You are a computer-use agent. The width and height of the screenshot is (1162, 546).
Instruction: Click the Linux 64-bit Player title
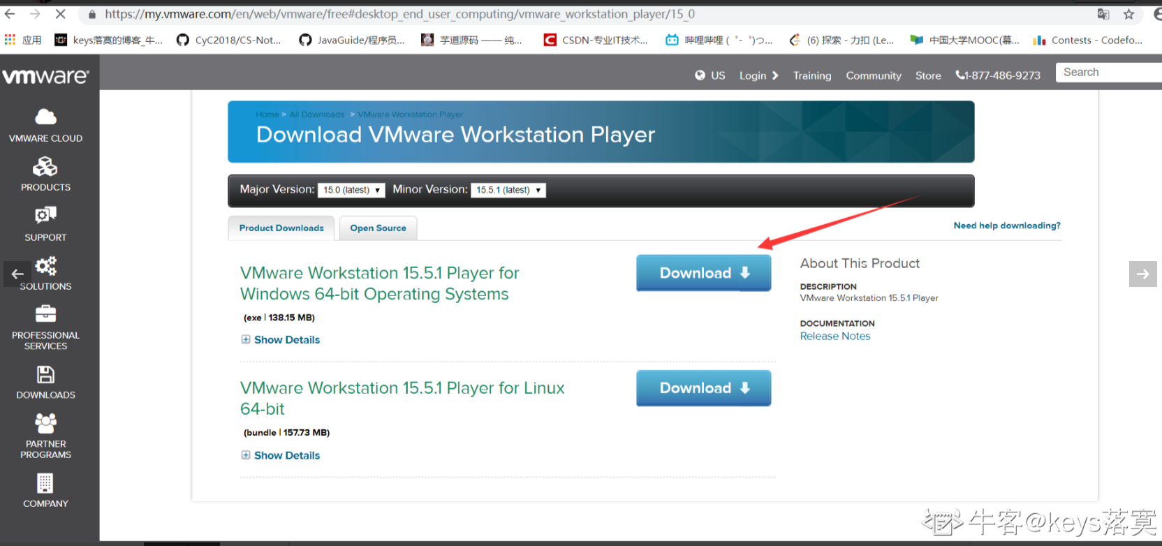(x=402, y=399)
